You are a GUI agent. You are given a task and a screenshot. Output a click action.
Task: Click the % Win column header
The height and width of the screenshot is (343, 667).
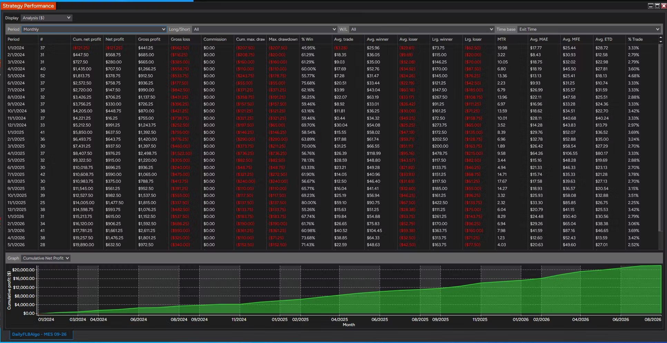(315, 39)
